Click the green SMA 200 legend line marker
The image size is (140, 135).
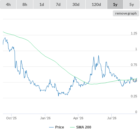click(x=72, y=127)
